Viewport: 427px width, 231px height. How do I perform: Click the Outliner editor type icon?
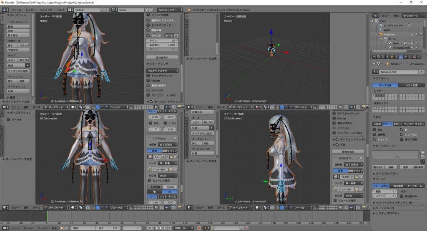(376, 15)
